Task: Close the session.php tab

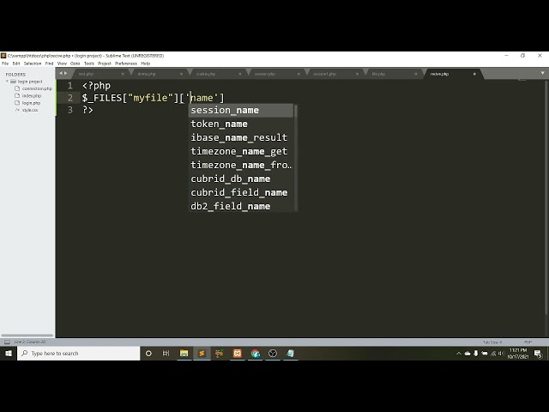Action: click(x=299, y=74)
